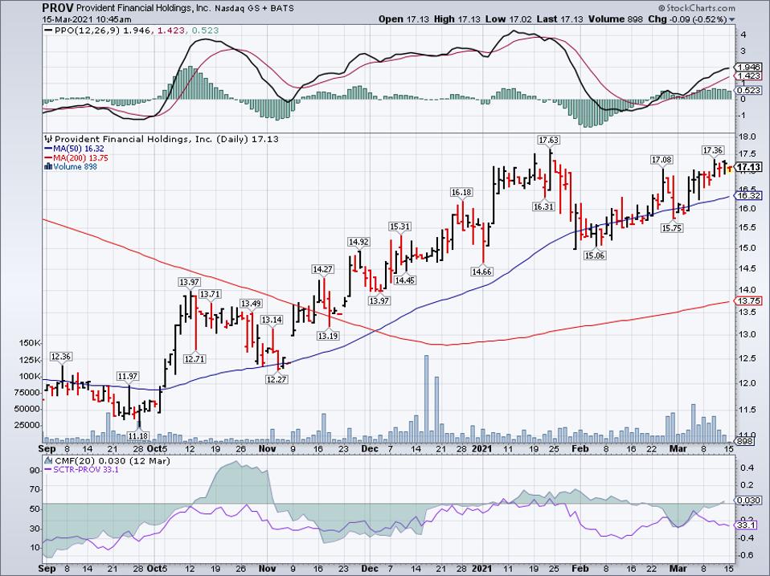Click the volume bars icon beside Volume 898 legend
770x576 pixels.
tap(48, 167)
